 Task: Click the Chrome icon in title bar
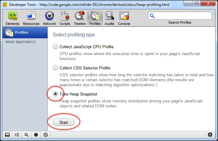click(5, 5)
